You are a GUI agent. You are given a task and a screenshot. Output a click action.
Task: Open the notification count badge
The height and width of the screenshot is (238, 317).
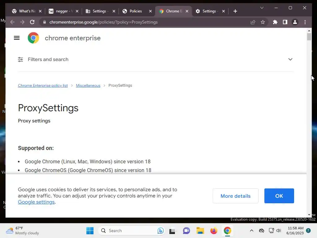pyautogui.click(x=308, y=231)
